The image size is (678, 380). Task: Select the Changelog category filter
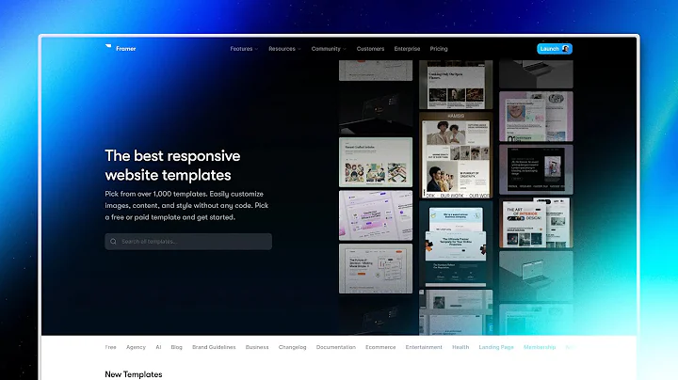[292, 347]
